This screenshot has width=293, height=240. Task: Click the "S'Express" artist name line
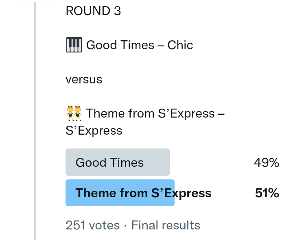coord(94,131)
